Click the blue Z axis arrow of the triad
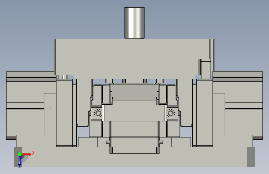 [x=20, y=161]
